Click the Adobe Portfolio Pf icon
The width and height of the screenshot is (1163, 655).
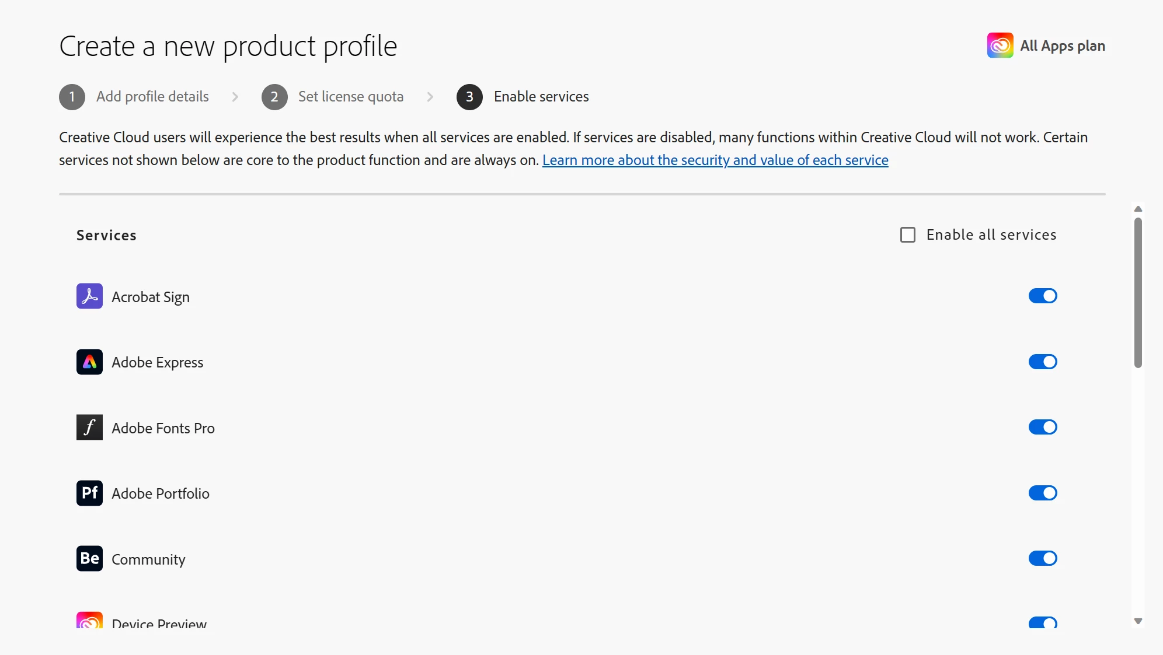pos(89,493)
